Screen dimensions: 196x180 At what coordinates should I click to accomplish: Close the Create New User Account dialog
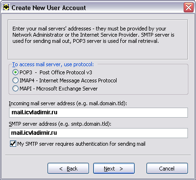coord(188,8)
